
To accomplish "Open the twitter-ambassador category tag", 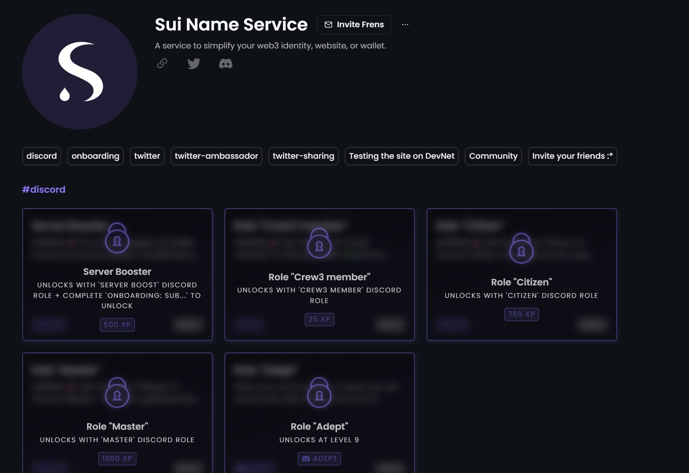I will [x=216, y=156].
